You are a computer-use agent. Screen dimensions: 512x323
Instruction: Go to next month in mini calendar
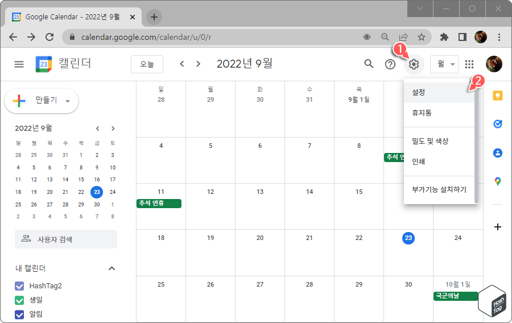point(113,129)
